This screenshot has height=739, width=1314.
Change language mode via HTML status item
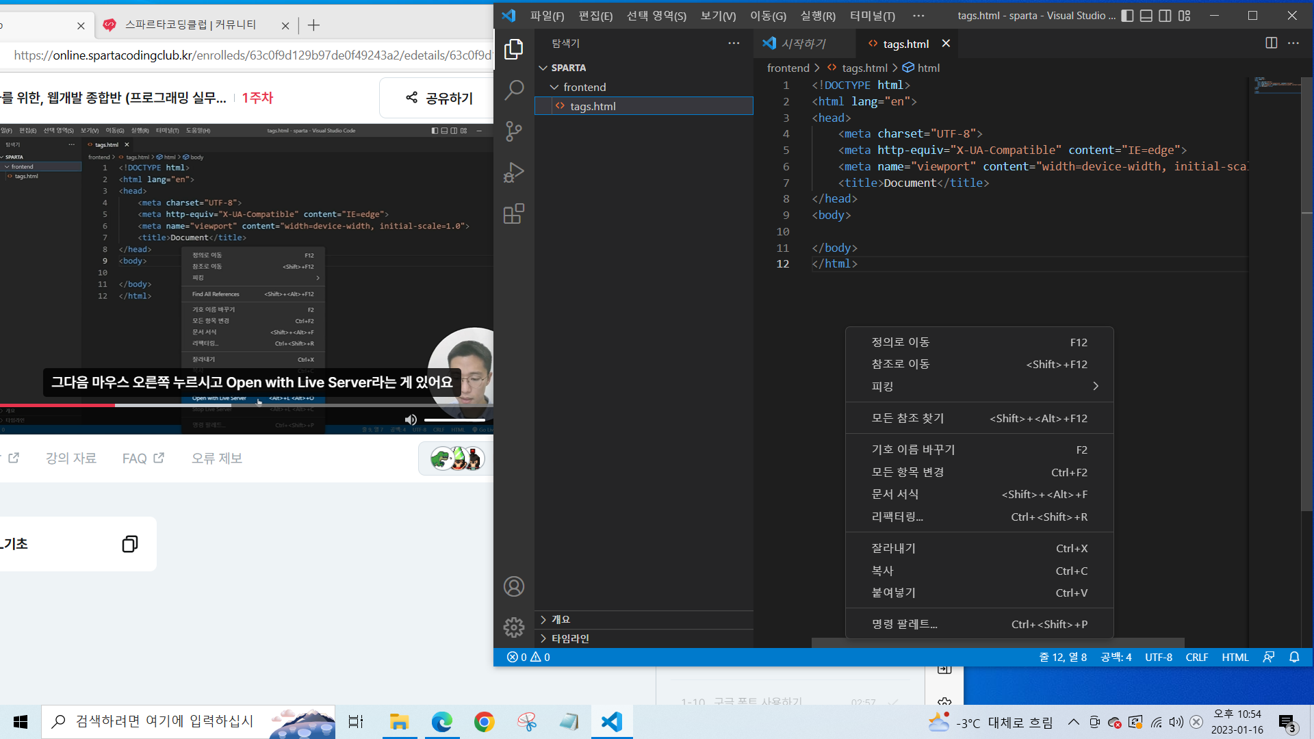click(x=1235, y=657)
